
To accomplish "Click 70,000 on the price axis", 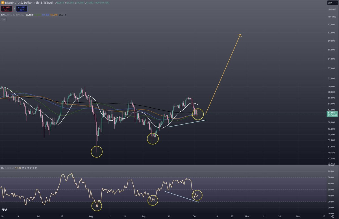I will click(331, 87).
